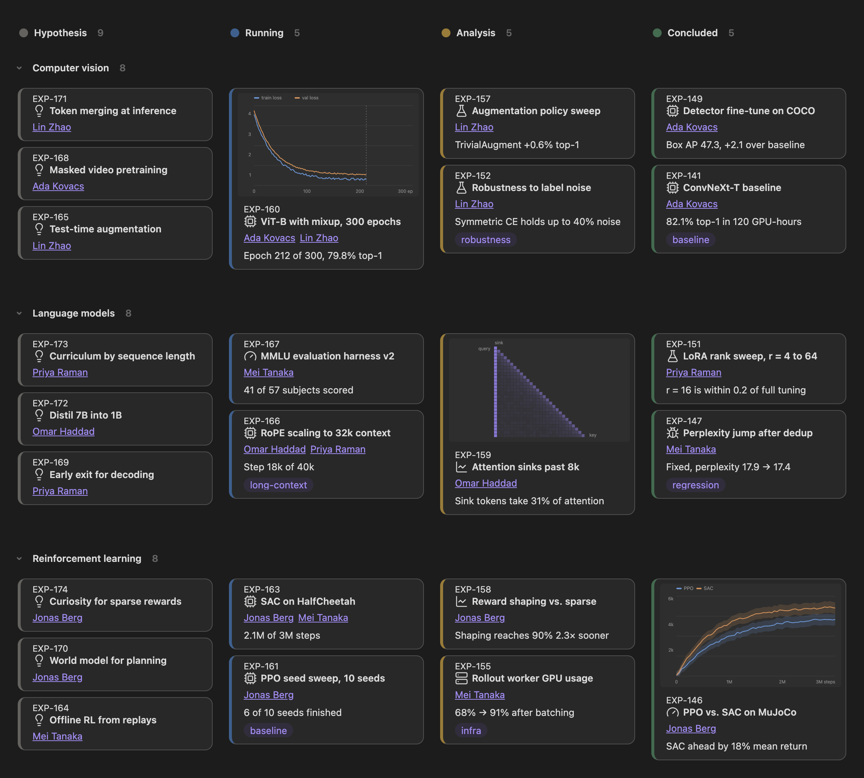The height and width of the screenshot is (778, 864).
Task: Click the gauge icon on PPO vs. SAC on MuJoCo
Action: pos(672,712)
